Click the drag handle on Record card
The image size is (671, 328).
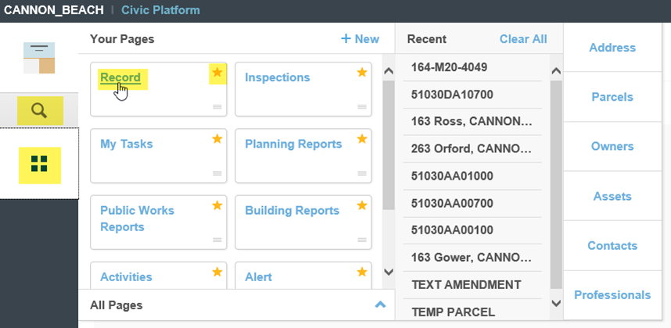point(217,107)
